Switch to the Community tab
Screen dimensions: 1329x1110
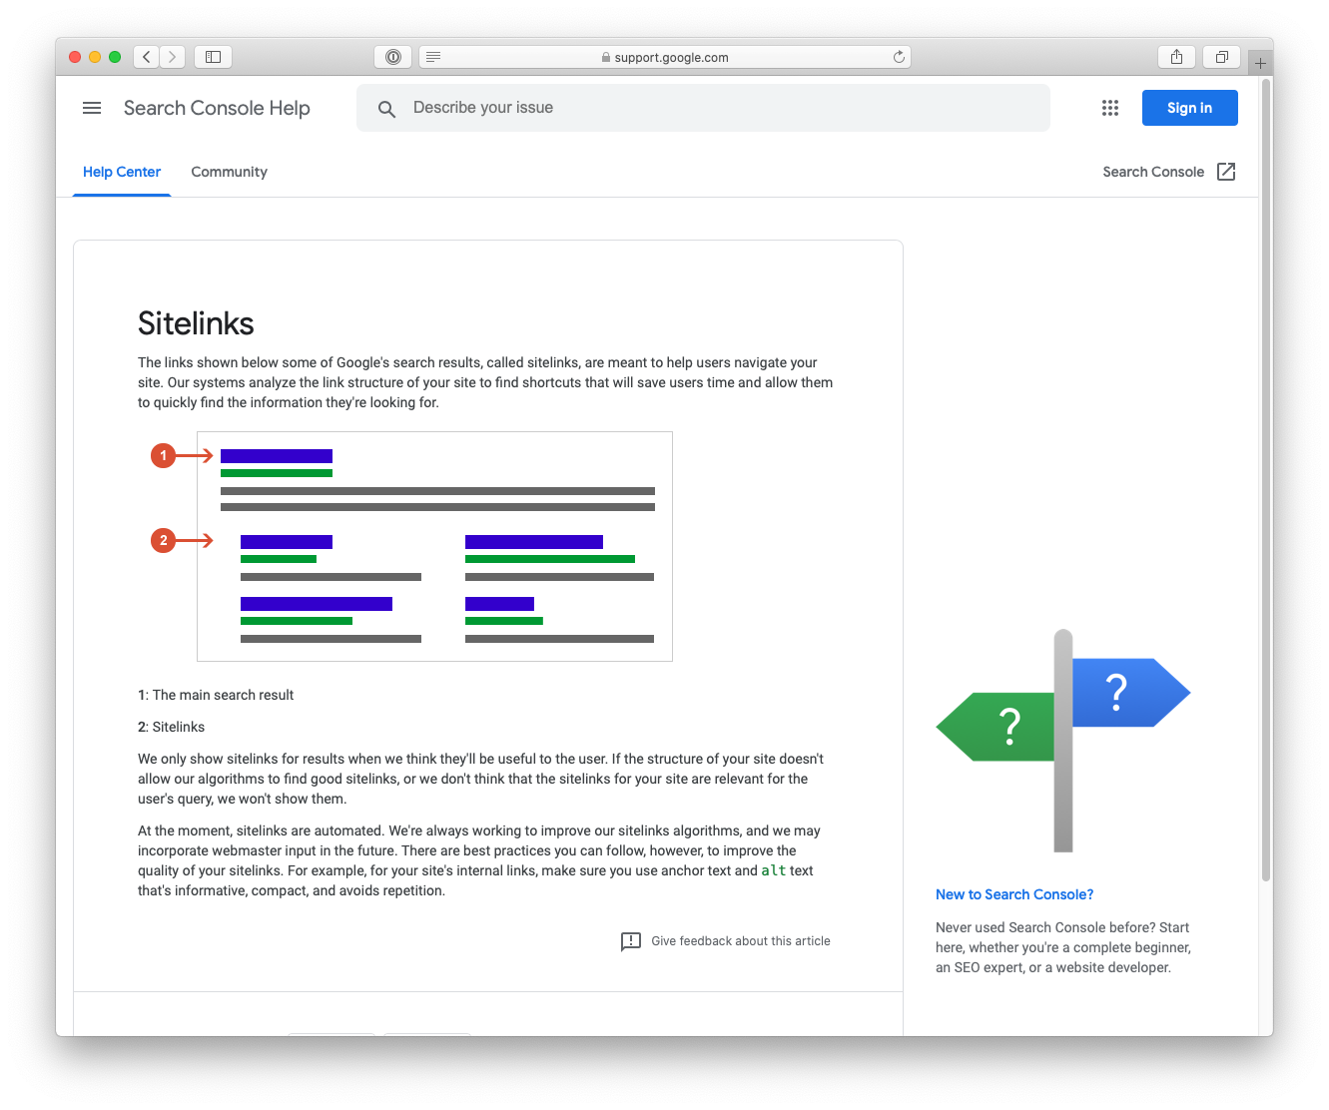click(x=229, y=172)
